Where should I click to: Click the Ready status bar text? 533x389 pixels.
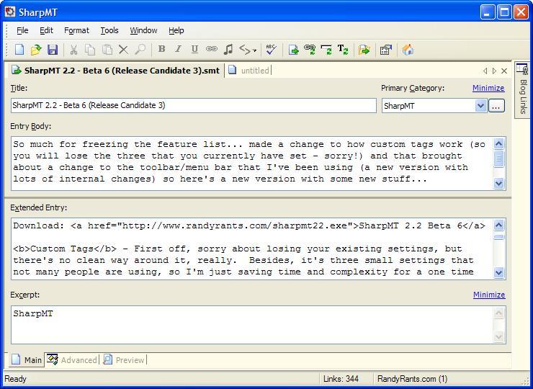(x=15, y=379)
